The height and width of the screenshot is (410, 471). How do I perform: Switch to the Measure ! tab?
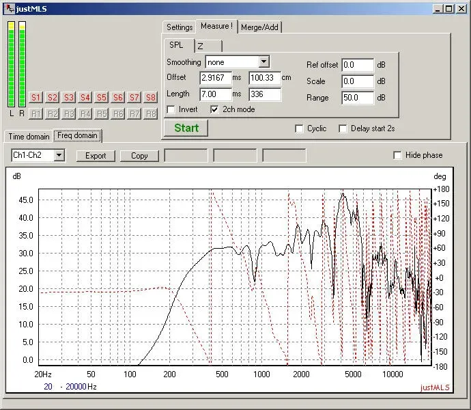point(216,26)
